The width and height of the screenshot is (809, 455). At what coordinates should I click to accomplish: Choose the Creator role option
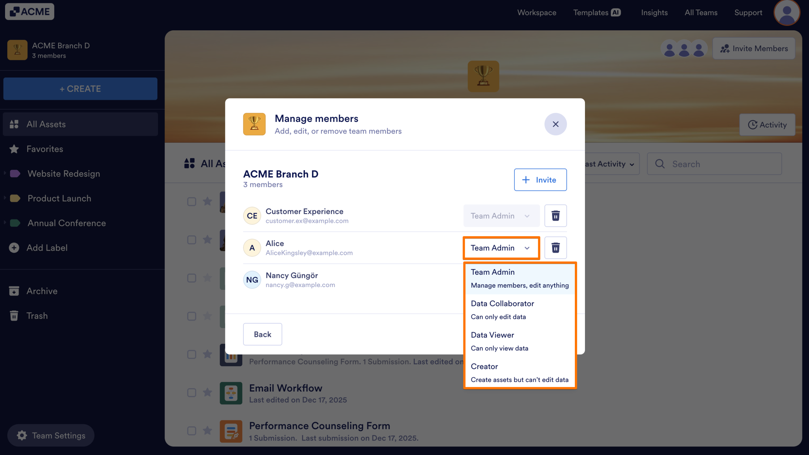pyautogui.click(x=520, y=373)
